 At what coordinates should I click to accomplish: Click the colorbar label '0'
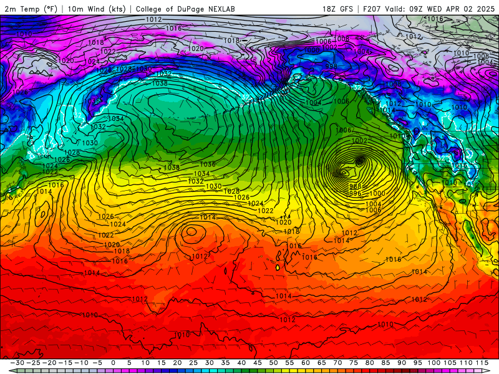(114, 363)
